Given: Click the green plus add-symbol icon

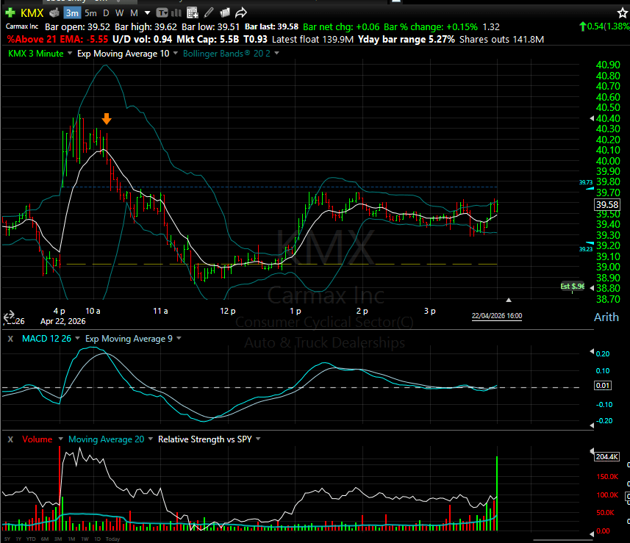Looking at the screenshot, I should 10,12.
